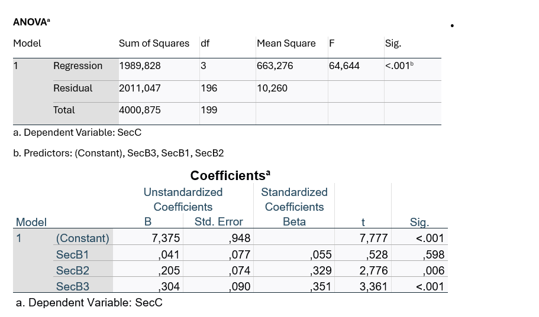The height and width of the screenshot is (317, 539).
Task: Select the SecB2 row label
Action: [x=72, y=270]
